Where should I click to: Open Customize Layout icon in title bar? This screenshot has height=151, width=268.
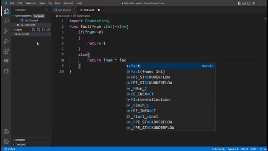(253, 3)
